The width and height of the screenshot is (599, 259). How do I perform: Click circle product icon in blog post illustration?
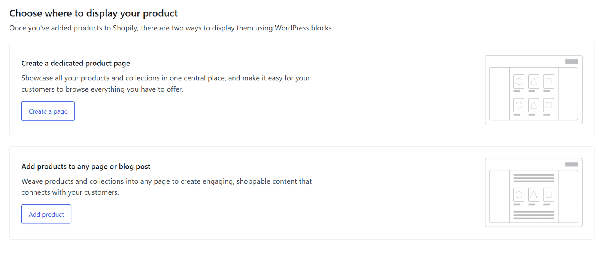(519, 195)
